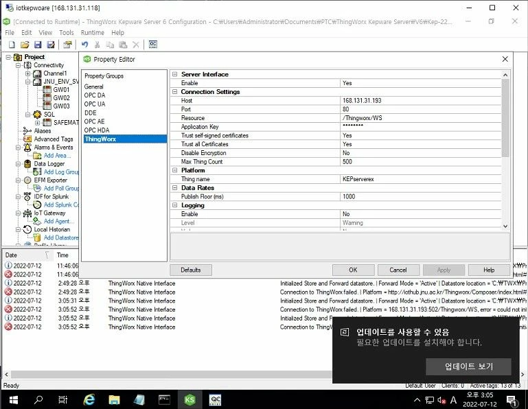The image size is (528, 409).
Task: Click the SQL gear channel icon
Action: click(x=37, y=115)
